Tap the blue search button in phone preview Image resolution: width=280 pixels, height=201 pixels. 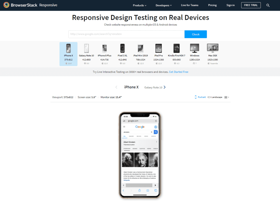(156, 132)
